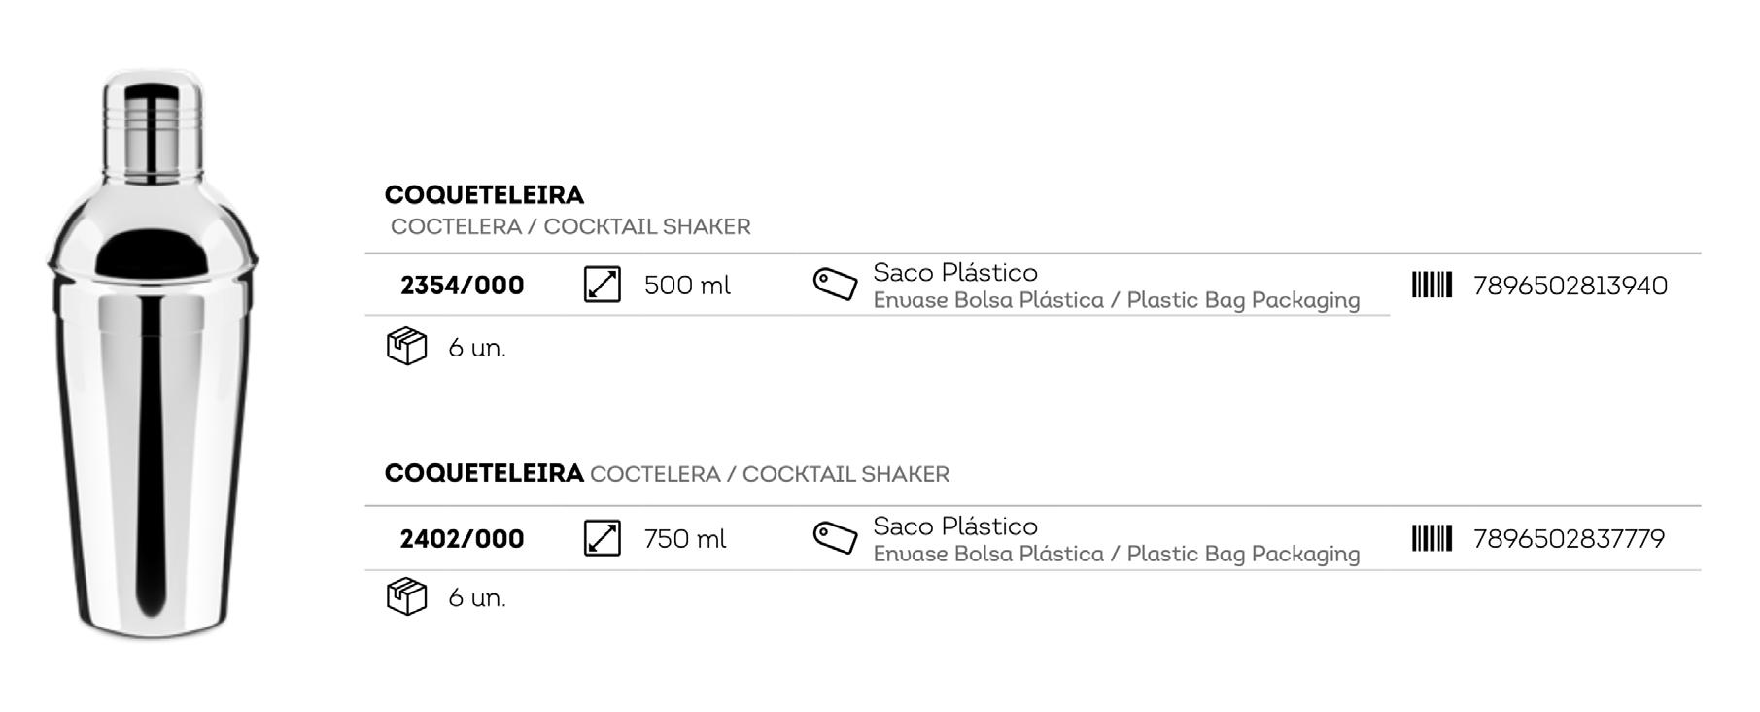This screenshot has width=1760, height=712.
Task: Click the first COQUETELEIRA heading above 2354/000
Action: [484, 195]
